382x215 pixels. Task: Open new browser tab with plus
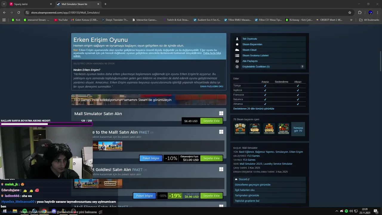click(105, 4)
